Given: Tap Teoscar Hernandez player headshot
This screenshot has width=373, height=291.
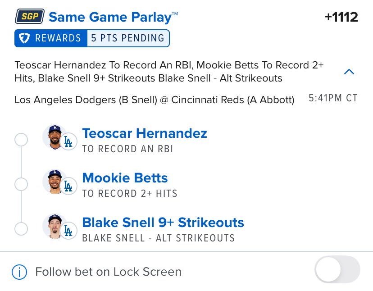Looking at the screenshot, I should 55,137.
